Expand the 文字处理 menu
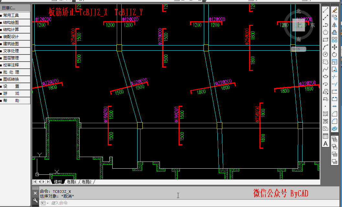The width and height of the screenshot is (342, 207). pos(15,51)
